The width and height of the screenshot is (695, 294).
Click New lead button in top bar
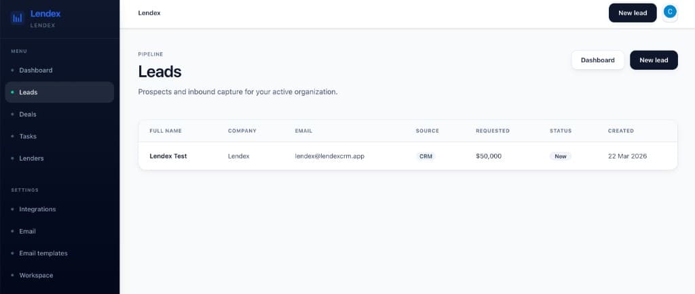633,13
